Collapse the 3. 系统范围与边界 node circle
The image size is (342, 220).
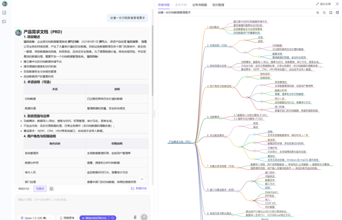(228, 67)
